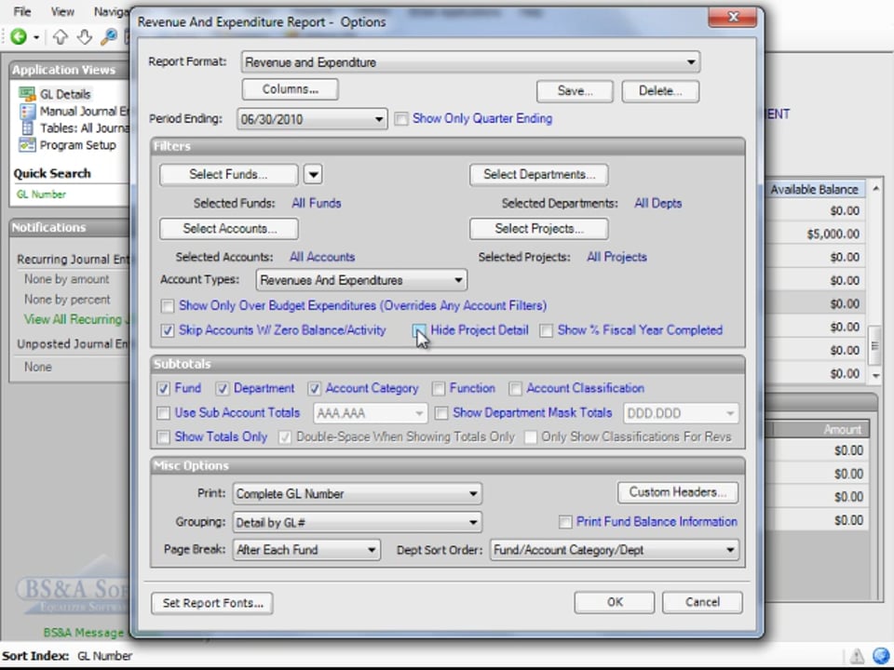Click the magnifier search toolbar icon
The height and width of the screenshot is (670, 894).
108,37
